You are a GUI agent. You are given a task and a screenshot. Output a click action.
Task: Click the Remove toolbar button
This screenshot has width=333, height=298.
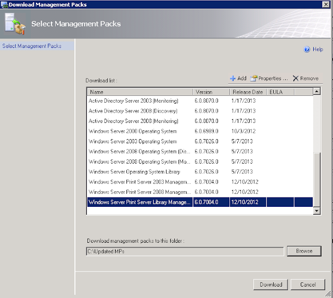(x=305, y=78)
